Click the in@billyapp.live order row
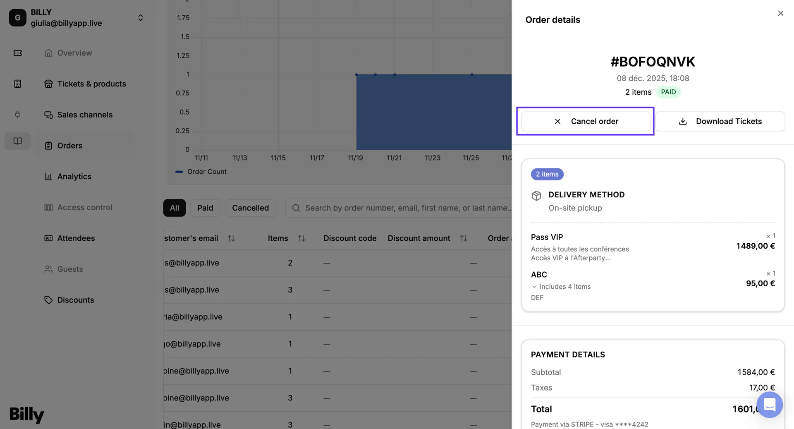Viewport: 794px width, 429px height. pyautogui.click(x=337, y=421)
